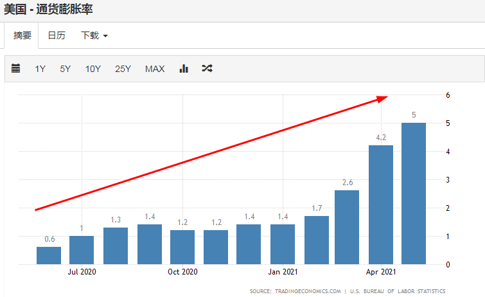Set chart range to 25Y
Image resolution: width=485 pixels, height=297 pixels.
click(x=123, y=69)
